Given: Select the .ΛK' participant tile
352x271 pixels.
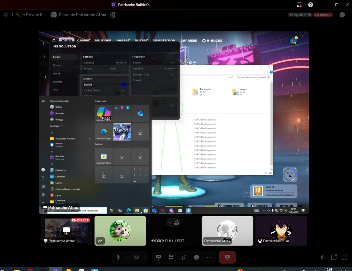Looking at the screenshot, I should [120, 231].
